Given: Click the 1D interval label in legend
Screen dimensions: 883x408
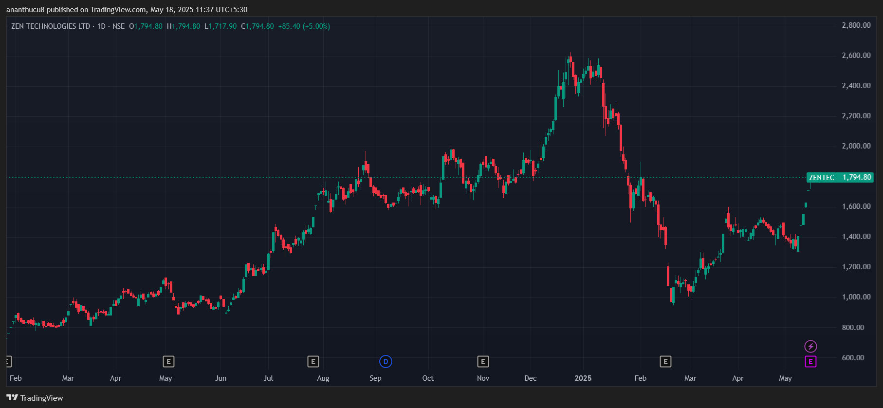Looking at the screenshot, I should coord(101,26).
